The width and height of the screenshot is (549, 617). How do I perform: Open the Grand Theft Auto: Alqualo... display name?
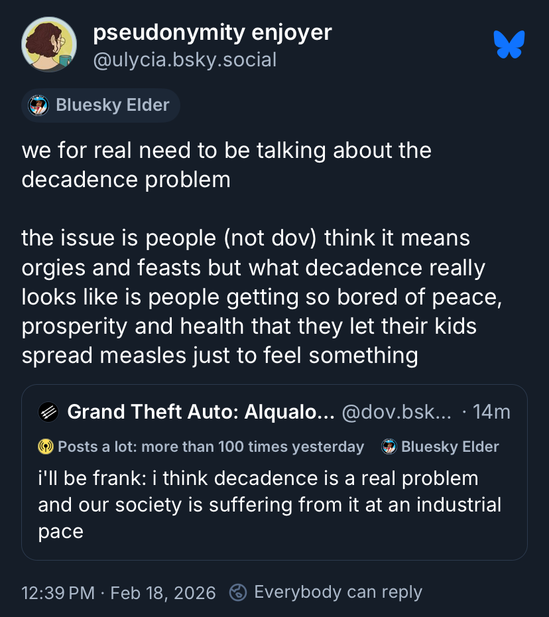pos(200,412)
